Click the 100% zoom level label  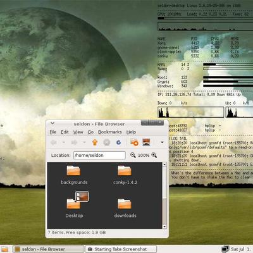pos(144,156)
